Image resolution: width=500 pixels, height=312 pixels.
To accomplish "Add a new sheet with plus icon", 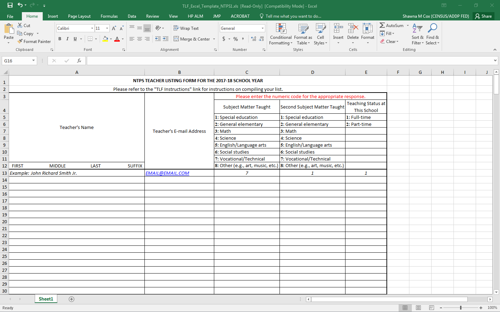I will [72, 299].
